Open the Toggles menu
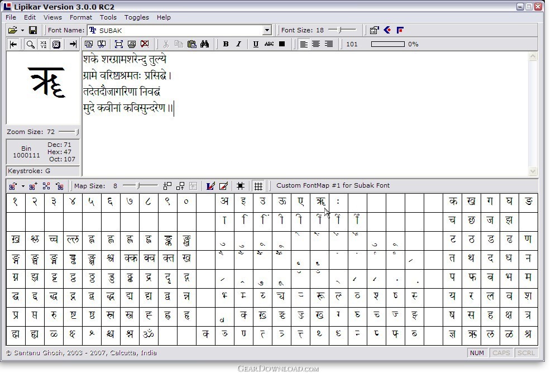This screenshot has width=556, height=373. tap(137, 17)
